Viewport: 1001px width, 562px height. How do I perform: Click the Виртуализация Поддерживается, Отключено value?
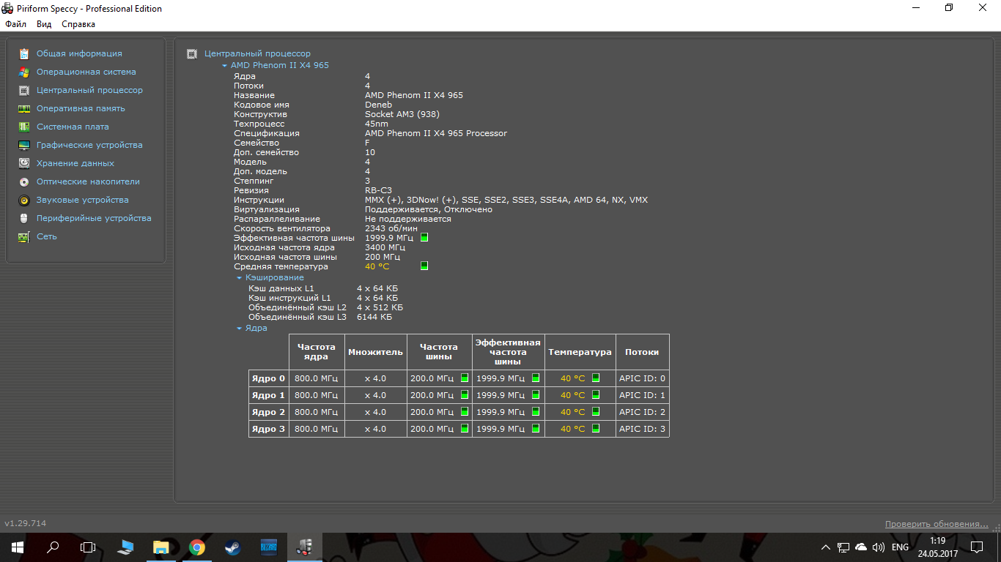point(429,209)
